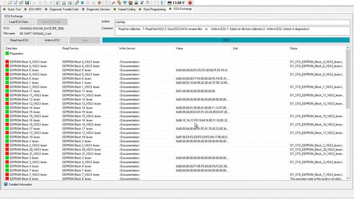Image resolution: width=354 pixels, height=199 pixels.
Task: Click the Read Service column header
Action: coord(70,48)
